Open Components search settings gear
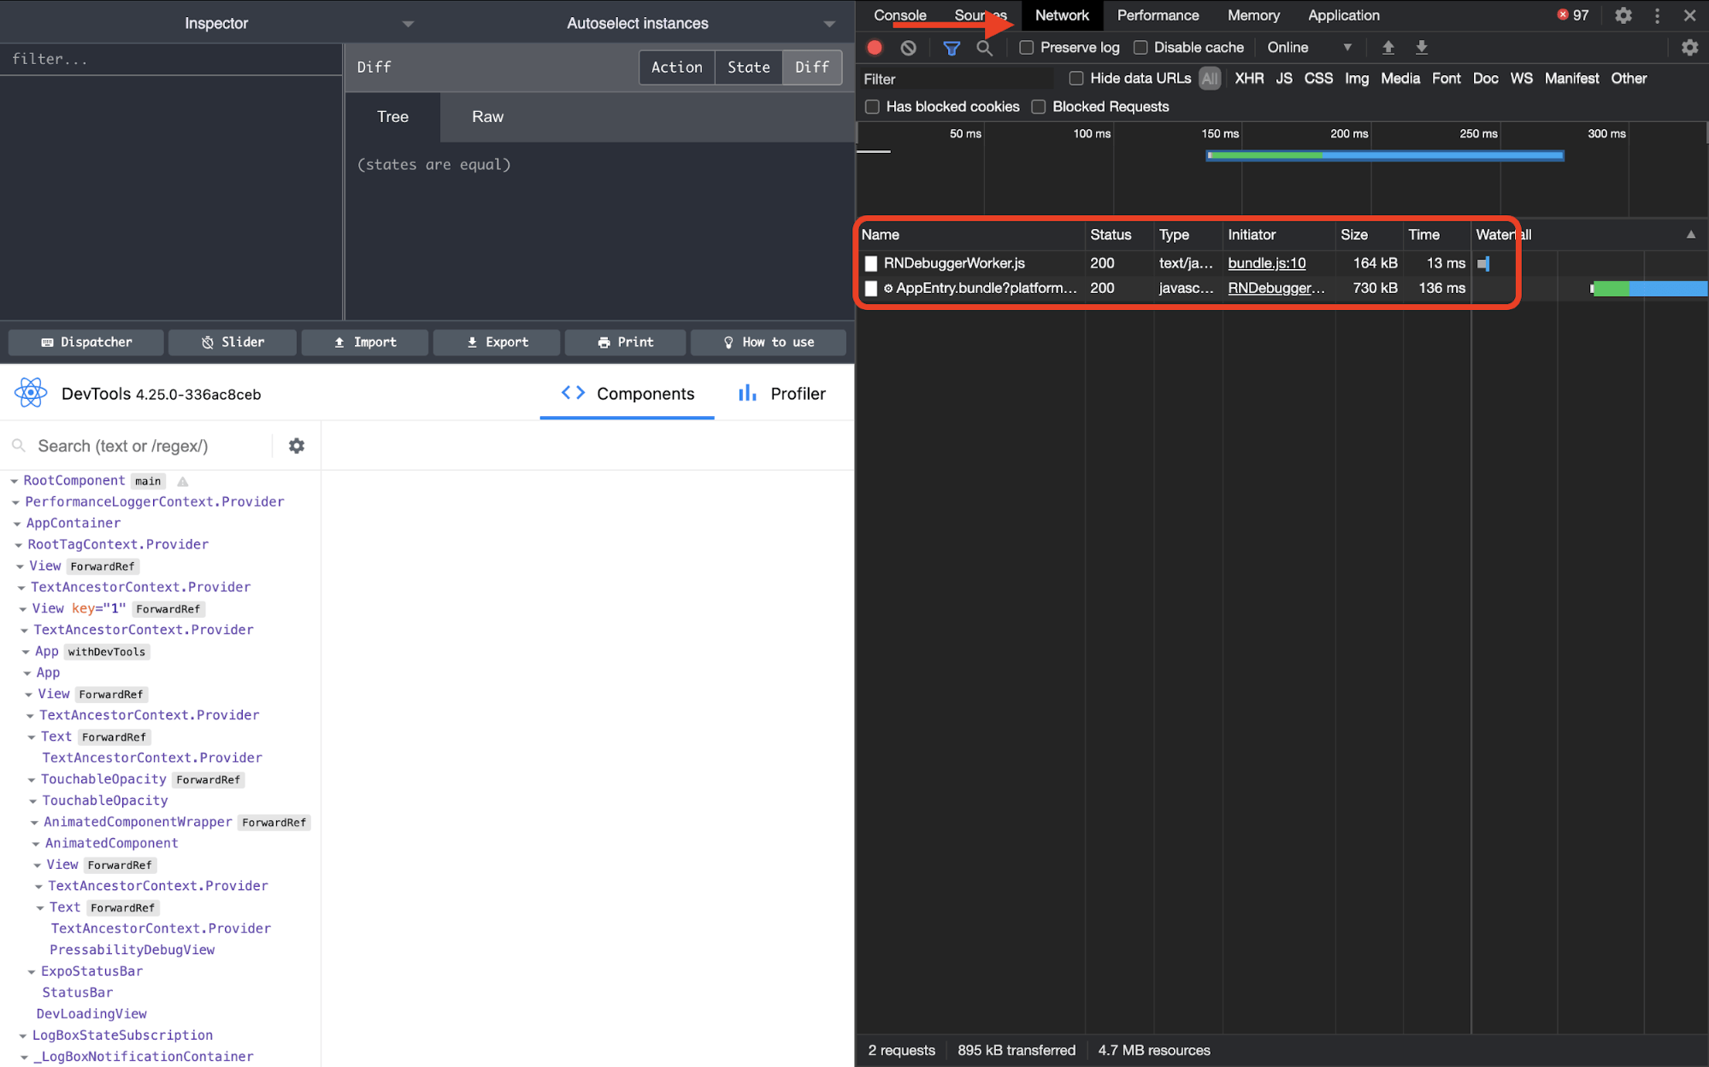 296,445
